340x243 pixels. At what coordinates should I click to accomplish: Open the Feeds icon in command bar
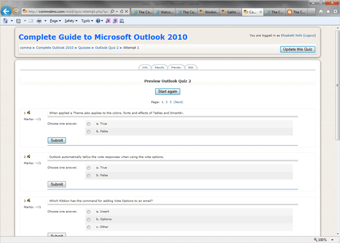coord(18,21)
